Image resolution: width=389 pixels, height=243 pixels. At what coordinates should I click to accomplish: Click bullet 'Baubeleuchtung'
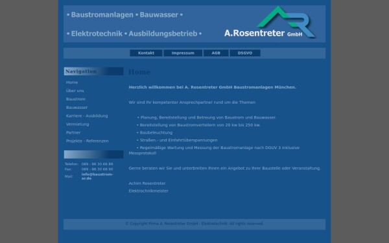point(154,133)
